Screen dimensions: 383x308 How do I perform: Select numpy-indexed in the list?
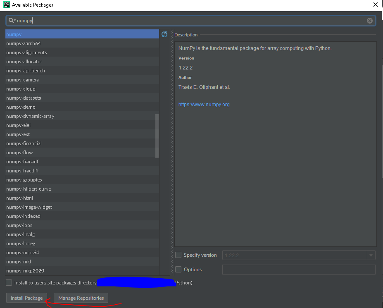82,216
